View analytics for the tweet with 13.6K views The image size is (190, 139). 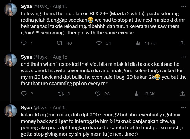pyautogui.click(x=138, y=94)
